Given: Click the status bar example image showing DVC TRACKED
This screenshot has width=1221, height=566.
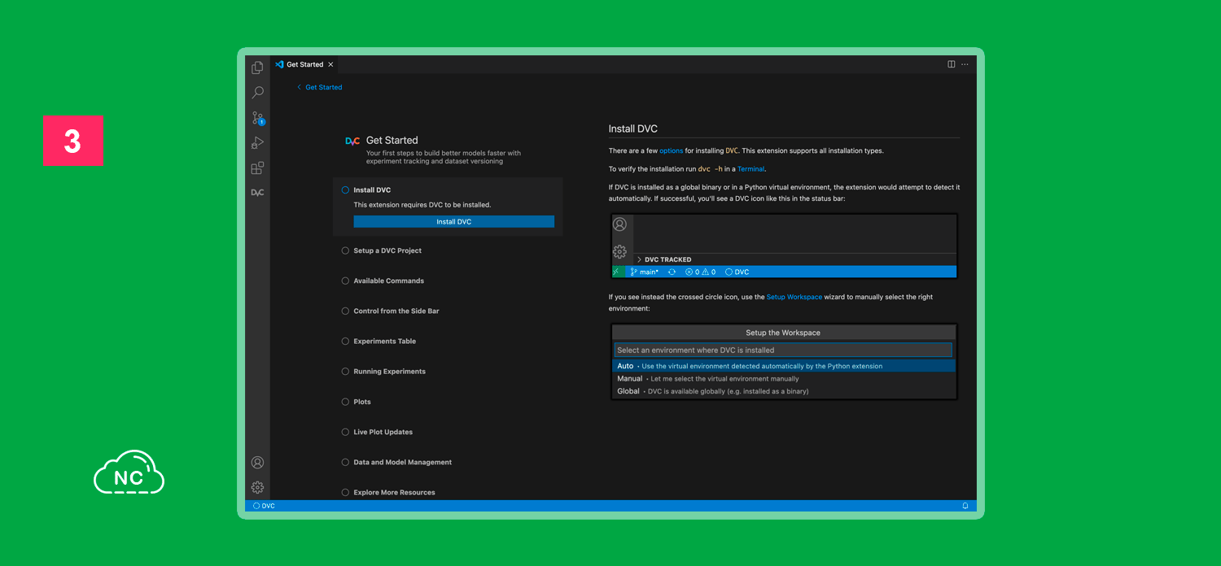Looking at the screenshot, I should (784, 246).
